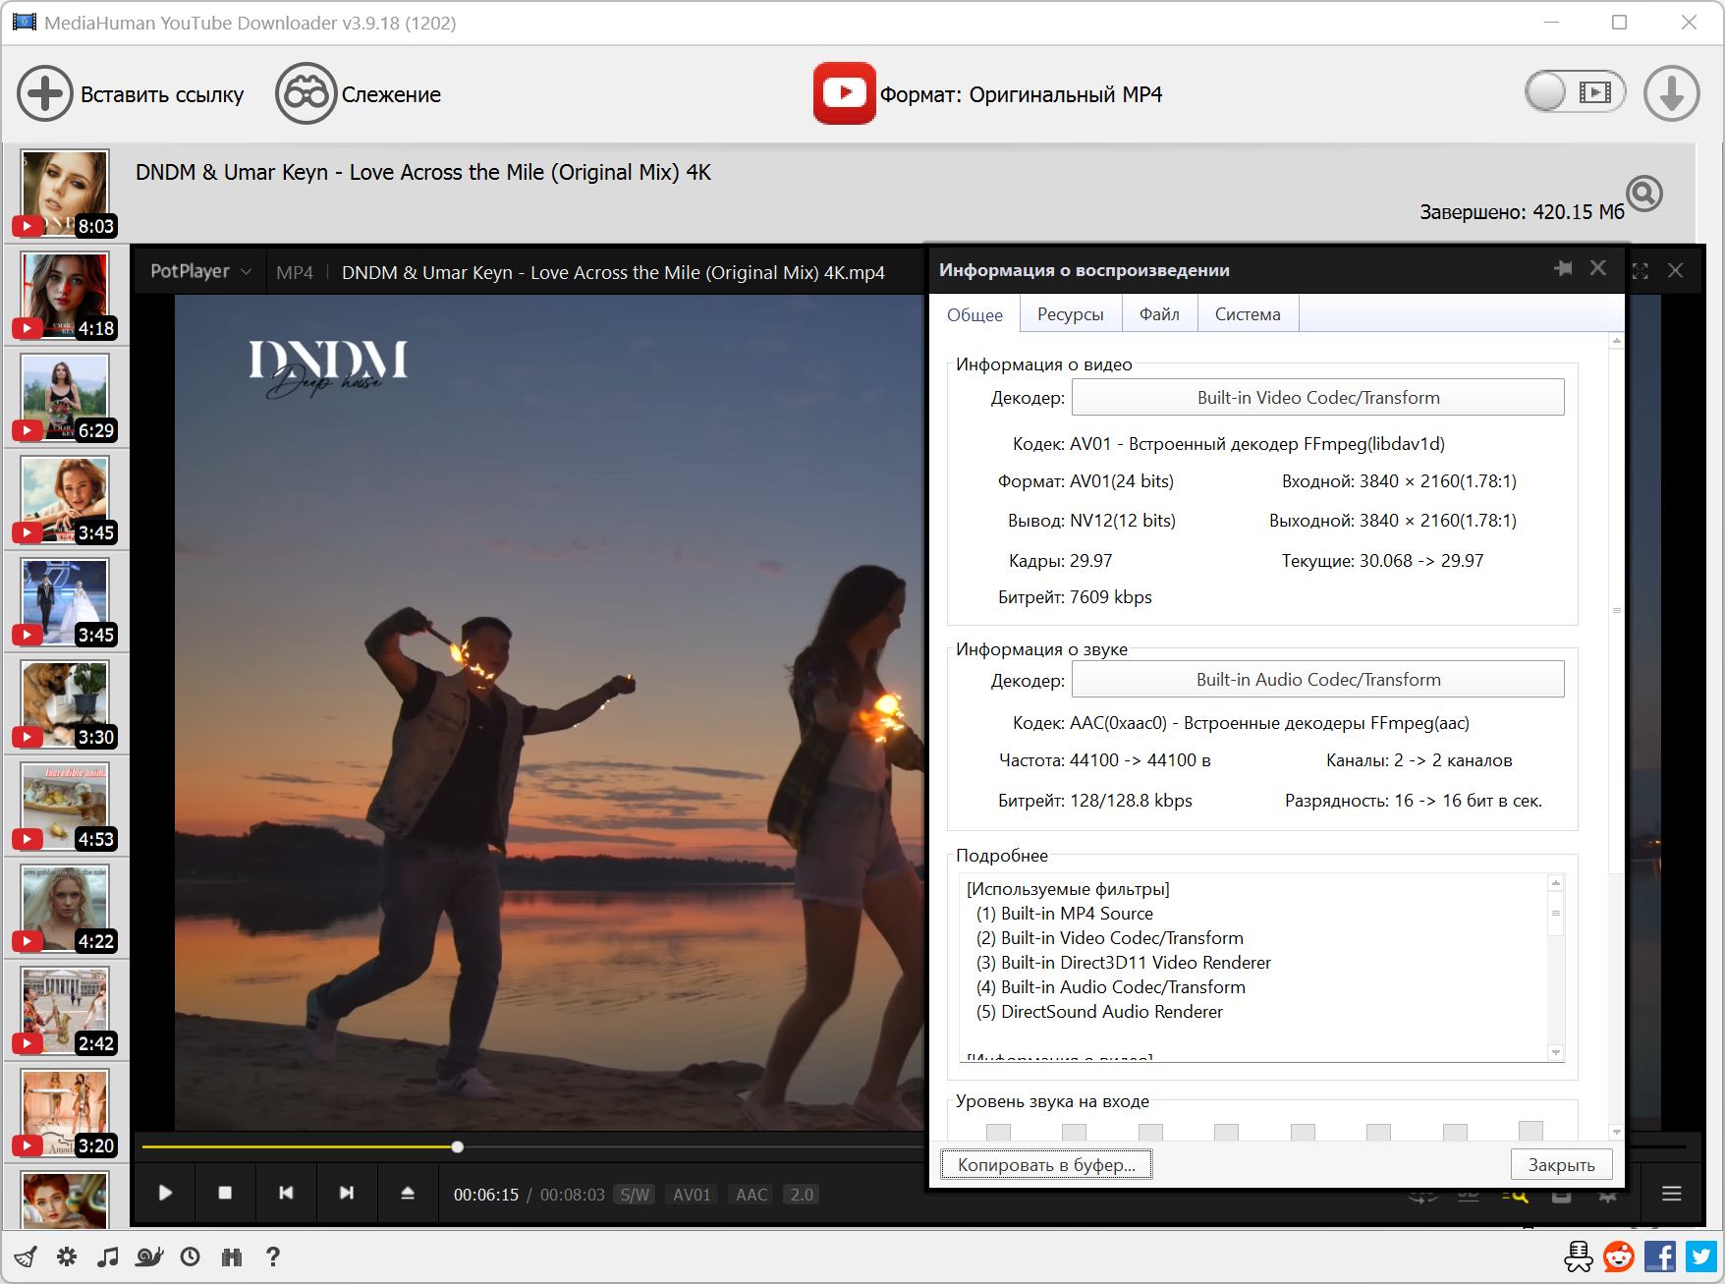Viewport: 1725px width, 1284px height.
Task: Open Built-in Audio Codec/Transform decoder selector
Action: click(1317, 680)
